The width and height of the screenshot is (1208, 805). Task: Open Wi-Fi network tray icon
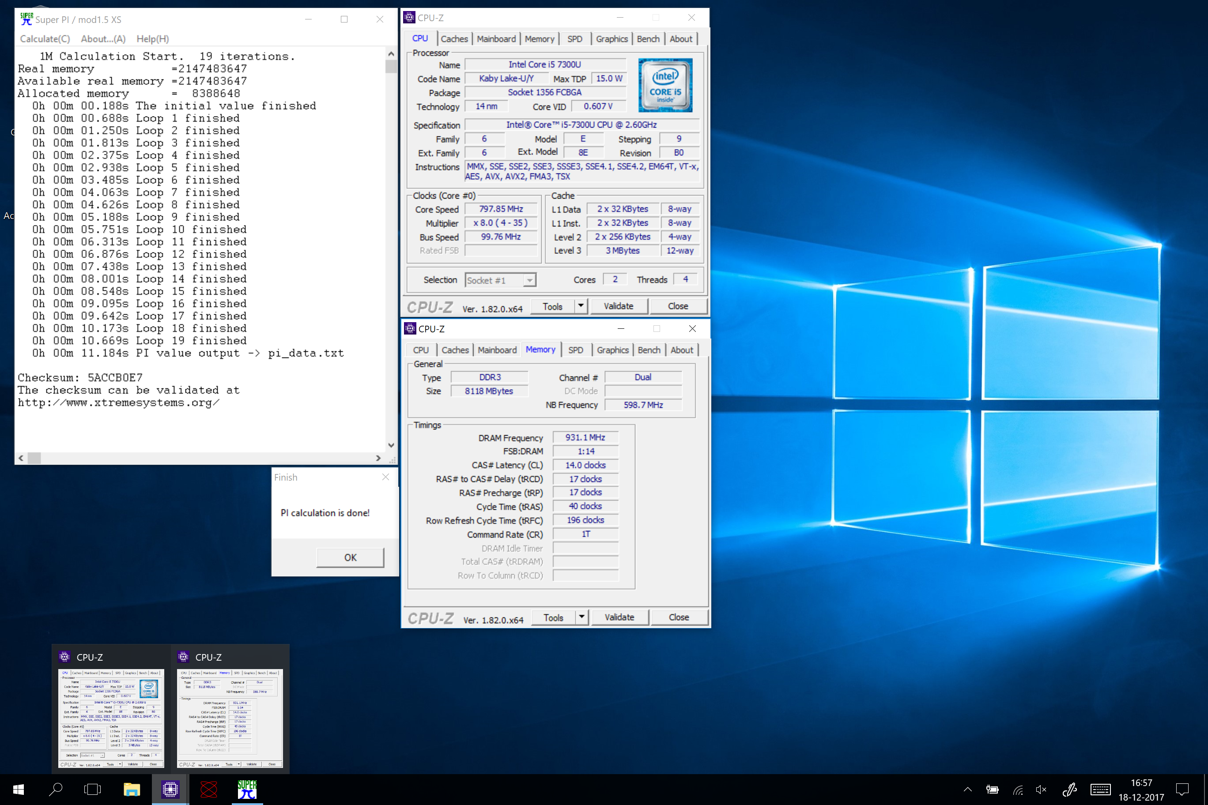tap(1018, 790)
